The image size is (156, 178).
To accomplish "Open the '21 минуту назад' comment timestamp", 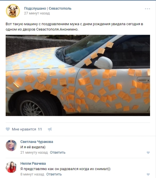I will click(34, 152).
